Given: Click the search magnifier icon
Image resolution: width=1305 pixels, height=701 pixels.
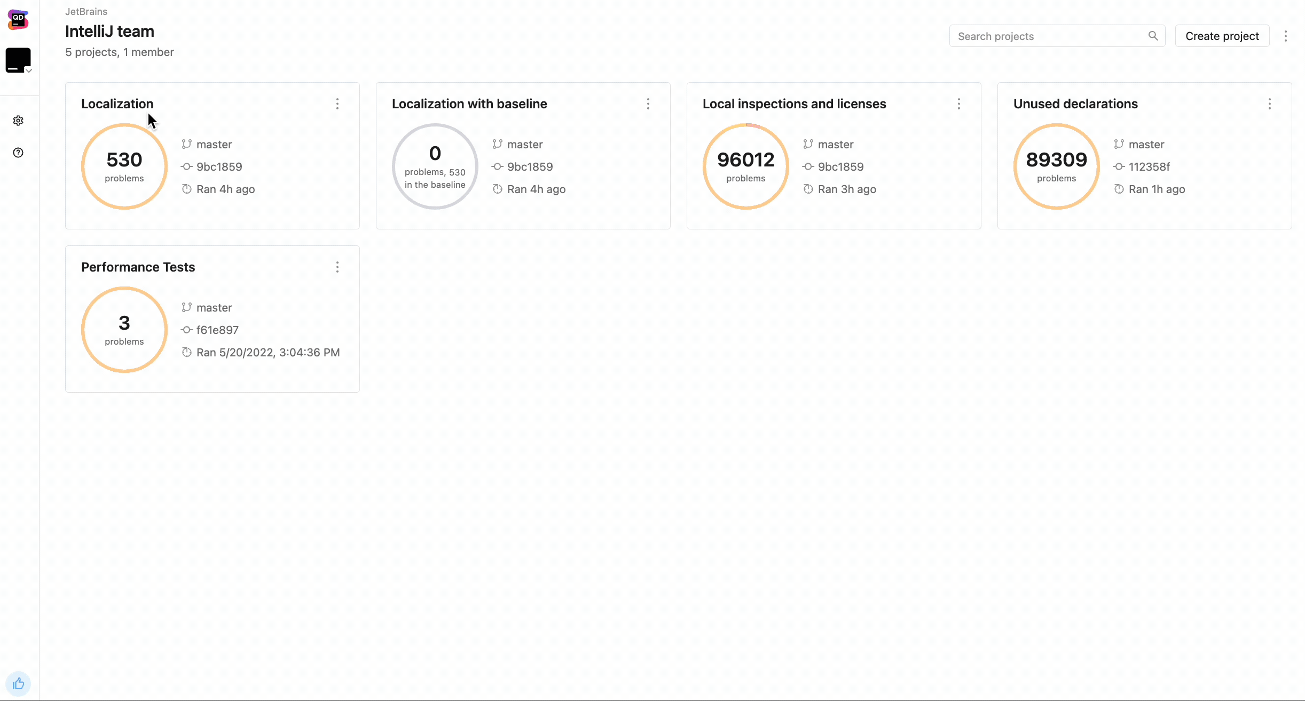Looking at the screenshot, I should pyautogui.click(x=1153, y=36).
